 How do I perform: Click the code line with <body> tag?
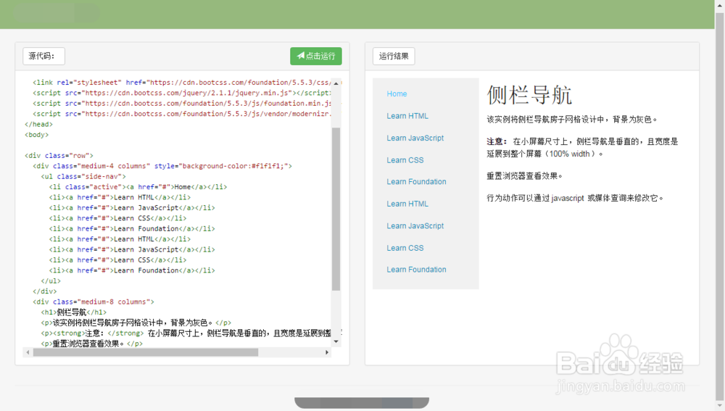pyautogui.click(x=36, y=135)
